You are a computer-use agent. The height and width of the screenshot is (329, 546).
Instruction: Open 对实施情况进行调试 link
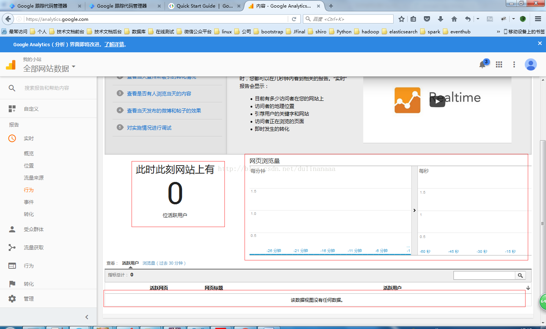pos(149,128)
